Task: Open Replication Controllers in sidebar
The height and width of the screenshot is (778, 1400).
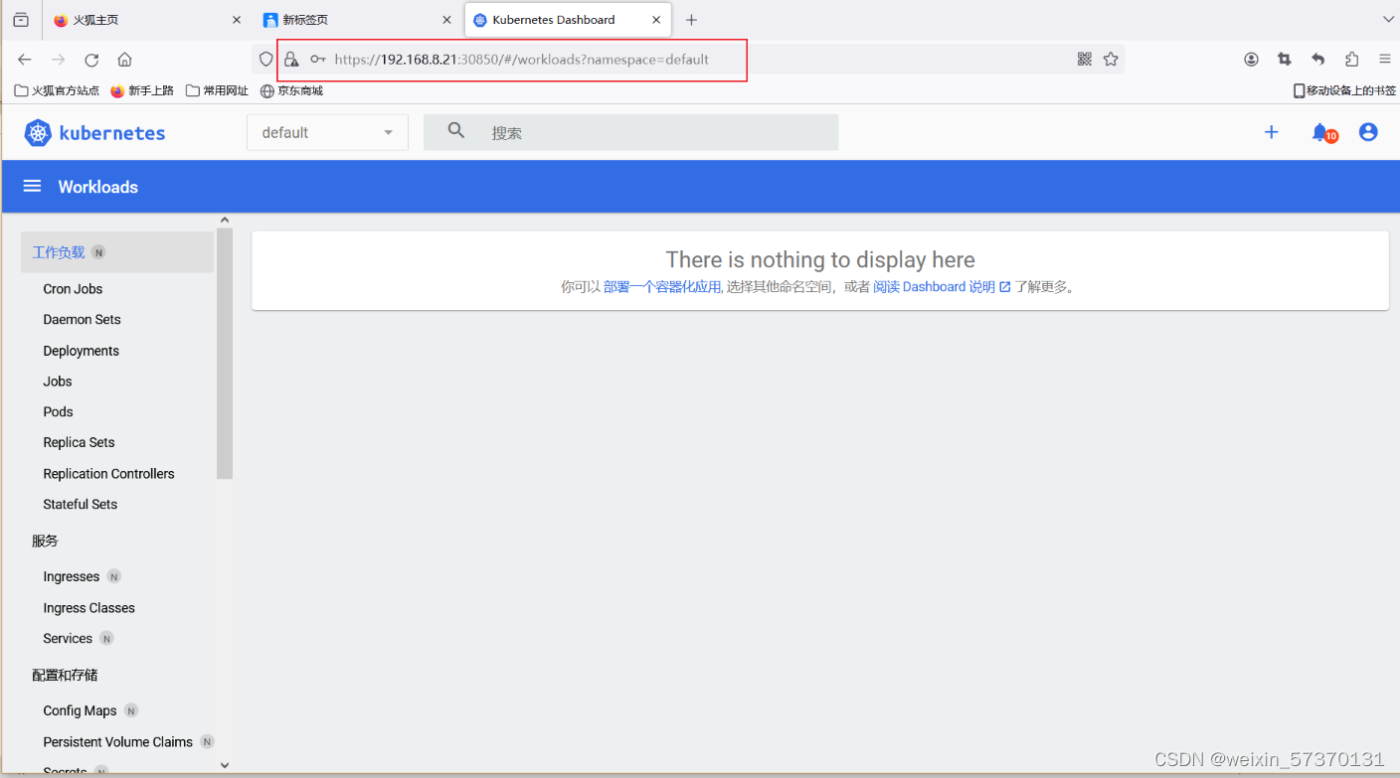Action: 108,474
